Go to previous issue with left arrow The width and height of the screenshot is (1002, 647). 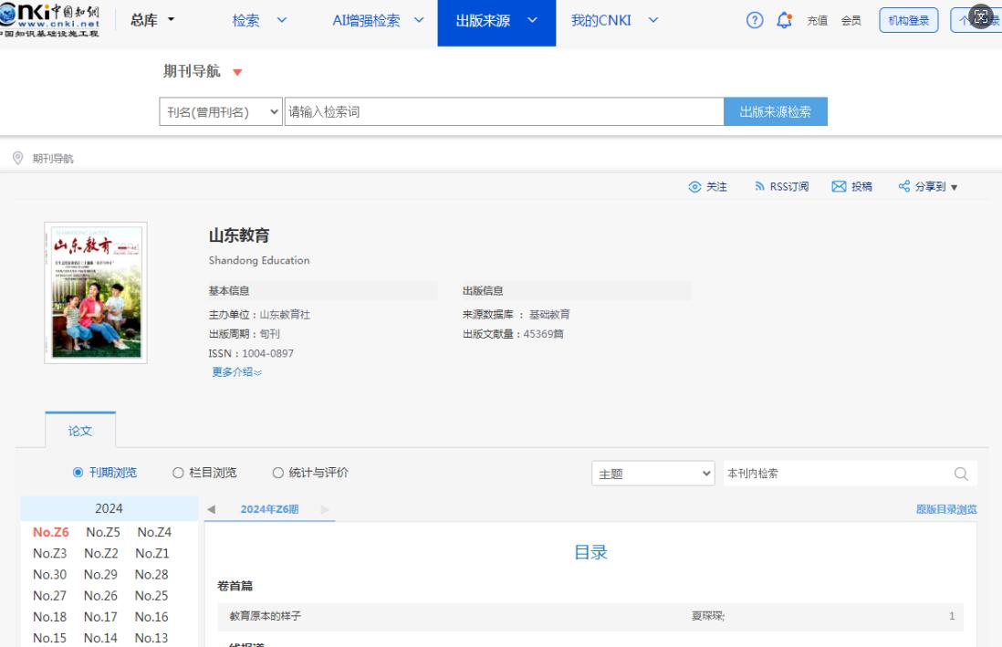[x=212, y=509]
